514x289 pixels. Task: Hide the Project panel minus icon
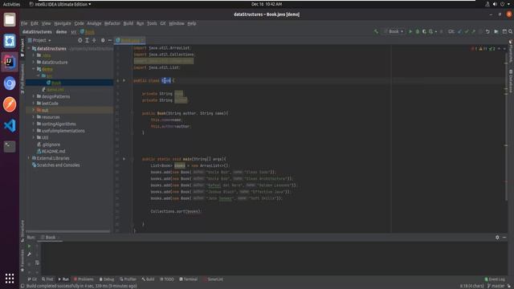coord(110,40)
